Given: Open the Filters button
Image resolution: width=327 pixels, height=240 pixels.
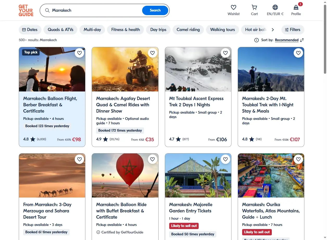Looking at the screenshot, I should [293, 30].
